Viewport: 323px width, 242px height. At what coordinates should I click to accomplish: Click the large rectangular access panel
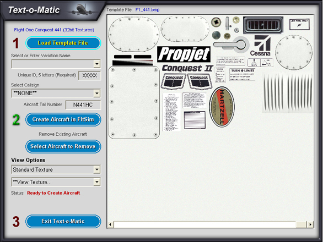[134, 102]
